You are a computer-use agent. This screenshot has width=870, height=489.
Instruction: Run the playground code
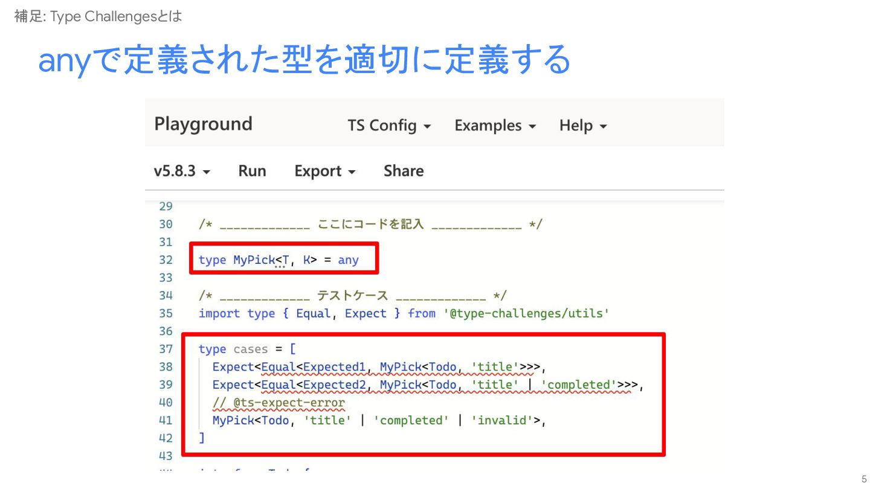tap(252, 171)
